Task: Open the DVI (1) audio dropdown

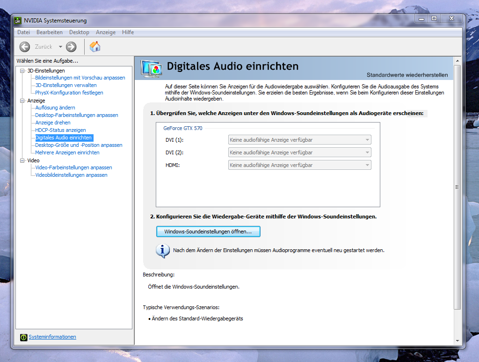Action: pos(300,140)
